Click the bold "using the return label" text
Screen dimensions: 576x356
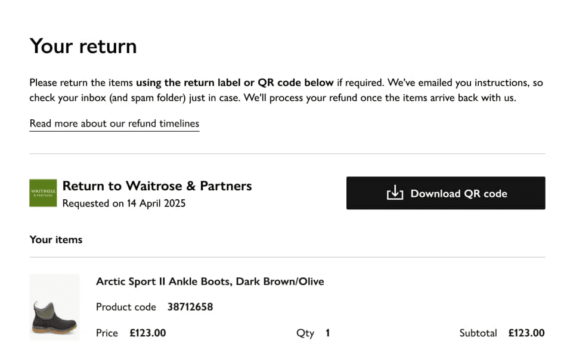click(188, 83)
